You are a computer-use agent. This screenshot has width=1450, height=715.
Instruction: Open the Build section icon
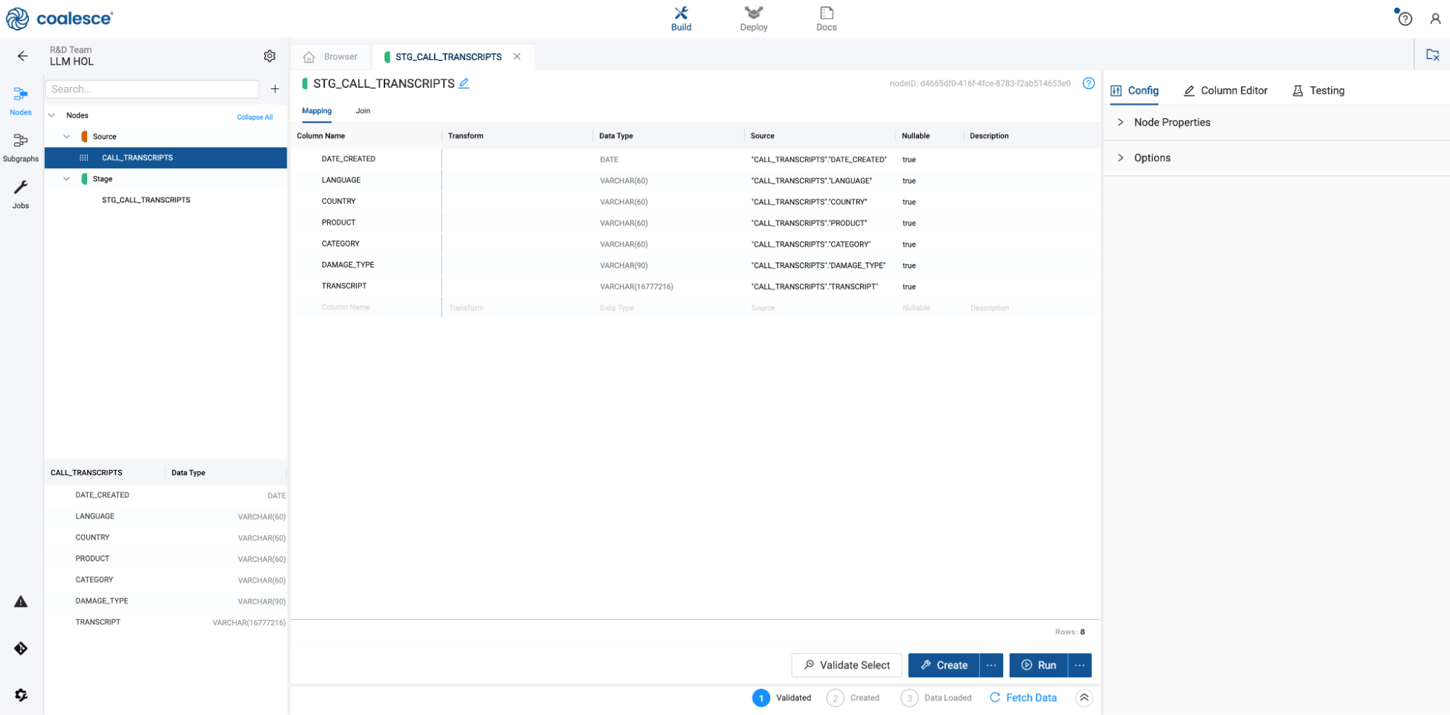(680, 19)
